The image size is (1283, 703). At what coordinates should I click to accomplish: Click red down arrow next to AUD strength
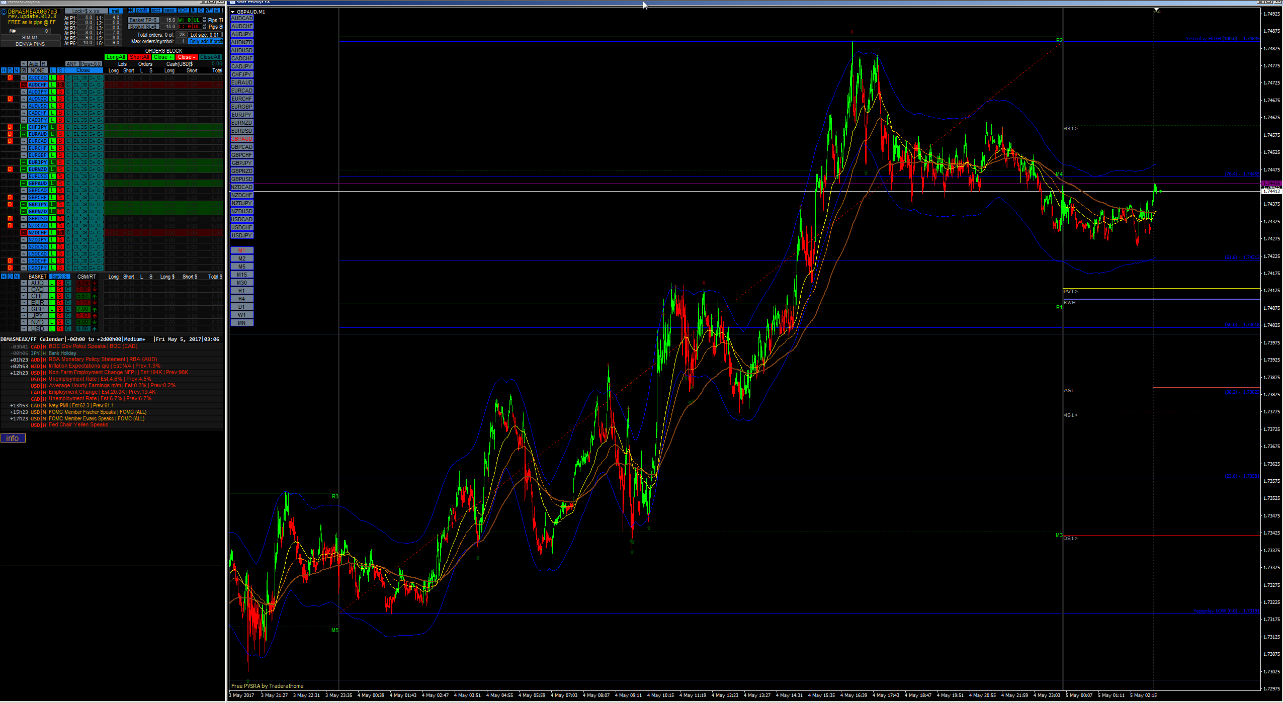pos(95,283)
